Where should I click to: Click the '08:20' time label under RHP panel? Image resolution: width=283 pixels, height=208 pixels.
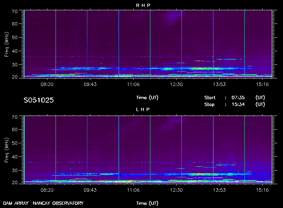pyautogui.click(x=47, y=84)
